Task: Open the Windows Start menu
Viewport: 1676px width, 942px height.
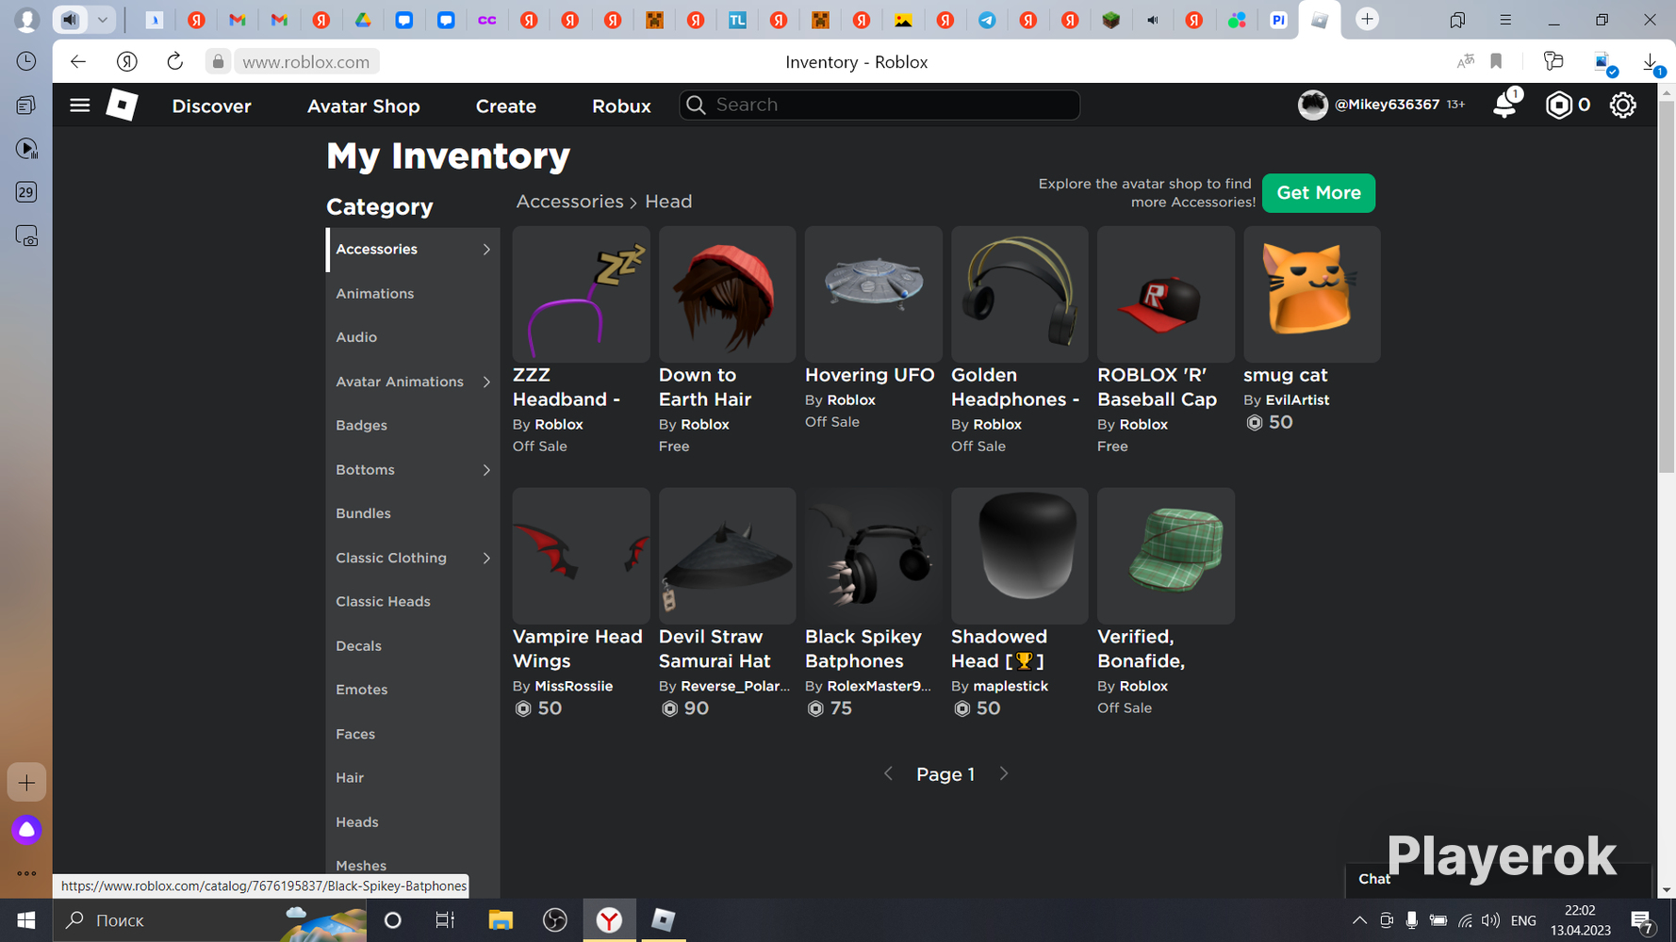Action: coord(26,920)
